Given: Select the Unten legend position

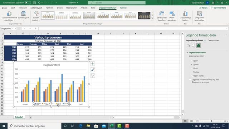Looking at the screenshot, I should [192, 64].
